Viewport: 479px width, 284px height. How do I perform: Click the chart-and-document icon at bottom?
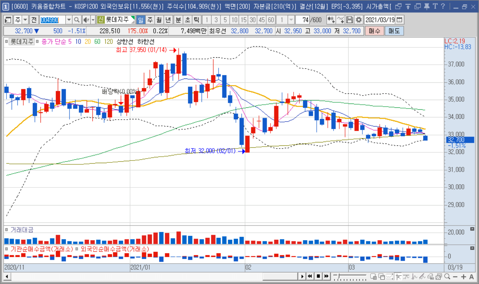pyautogui.click(x=439, y=276)
